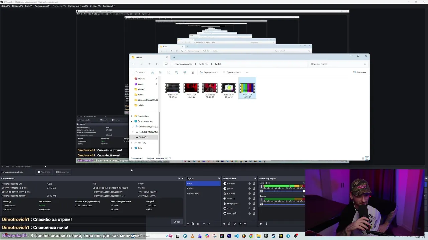Image resolution: width=428 pixels, height=240 pixels.
Task: Show the hidden BLUR source
Action: pos(250,209)
